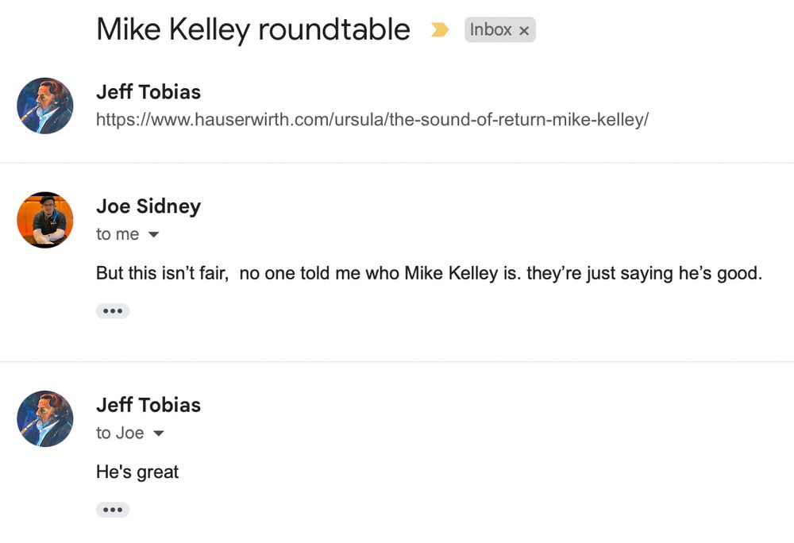Click the "to me" recipient text
Screen dimensions: 794x543
coord(117,235)
